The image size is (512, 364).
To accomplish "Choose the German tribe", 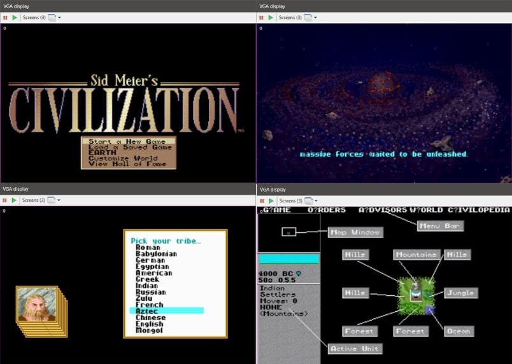I will 150,260.
